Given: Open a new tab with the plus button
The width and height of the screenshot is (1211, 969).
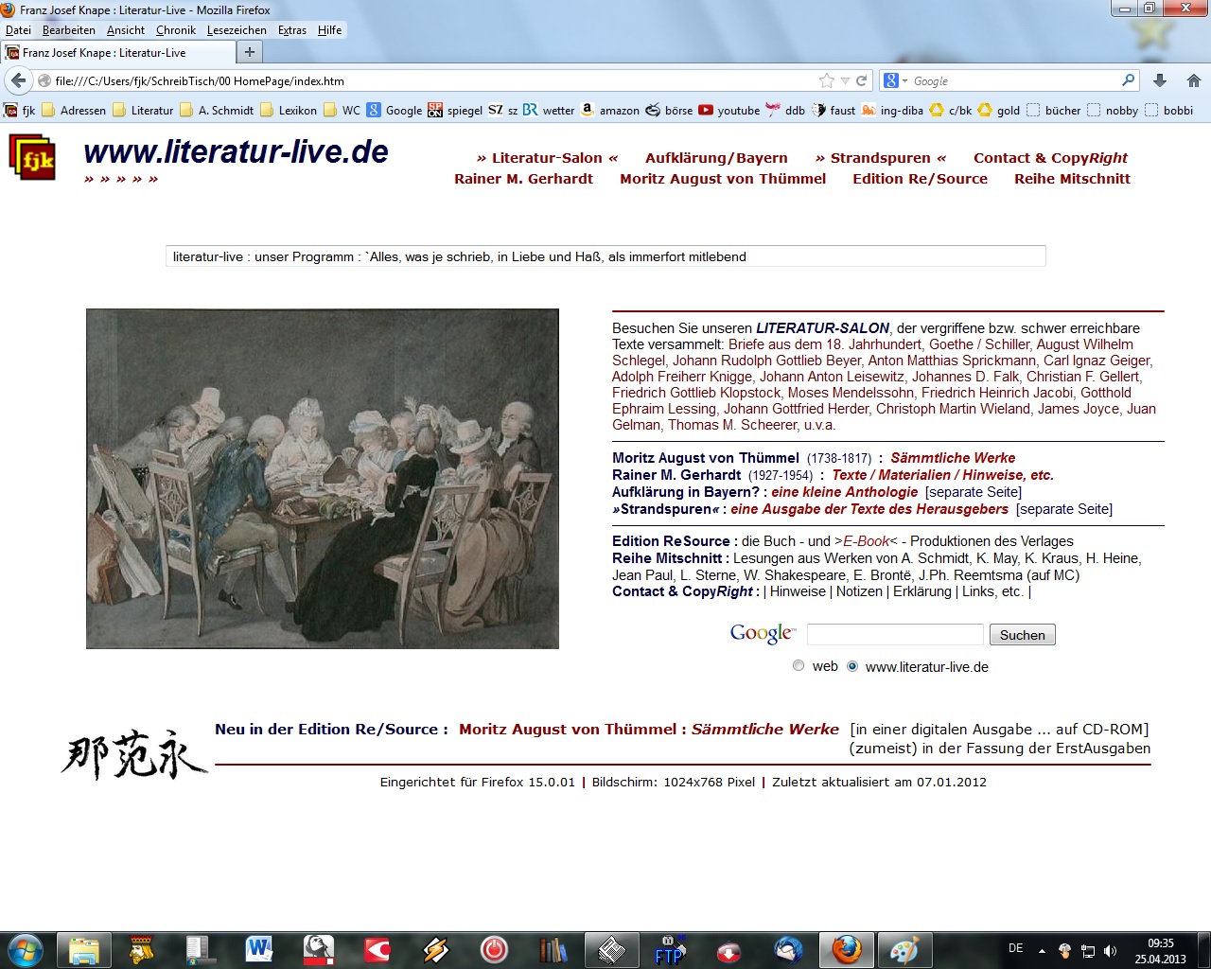Looking at the screenshot, I should (250, 52).
